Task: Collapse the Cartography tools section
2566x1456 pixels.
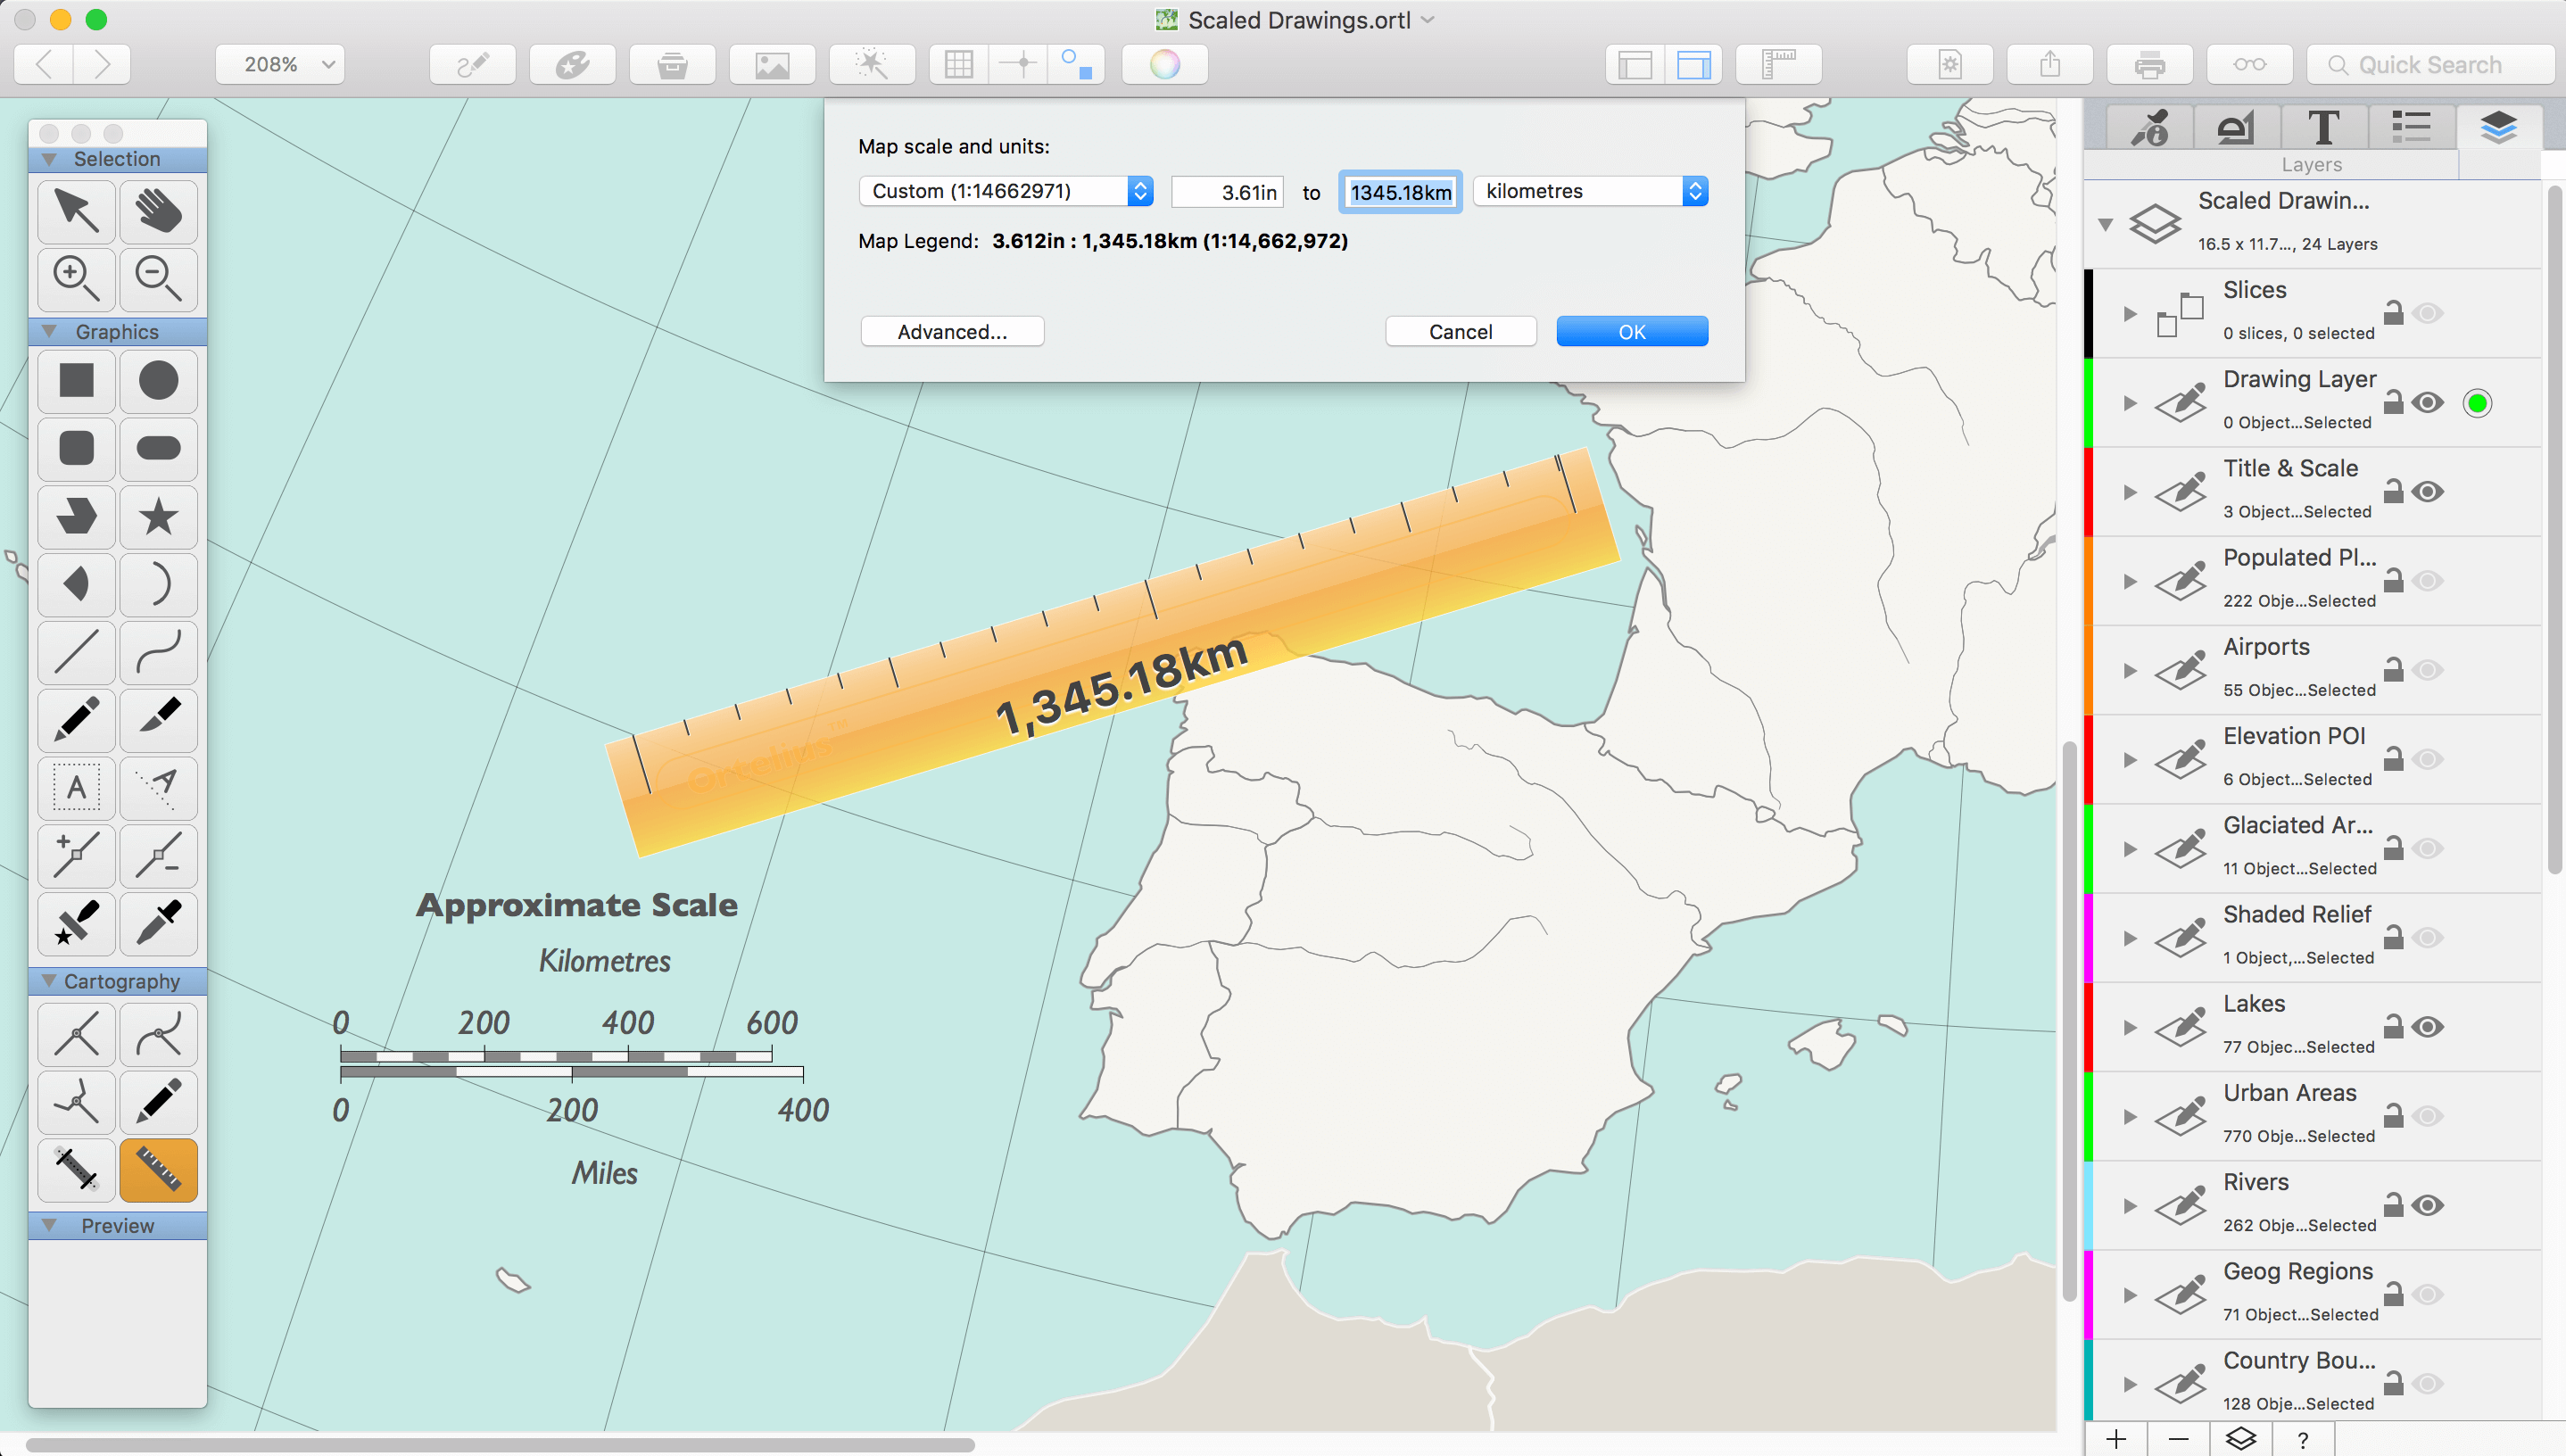Action: click(49, 981)
